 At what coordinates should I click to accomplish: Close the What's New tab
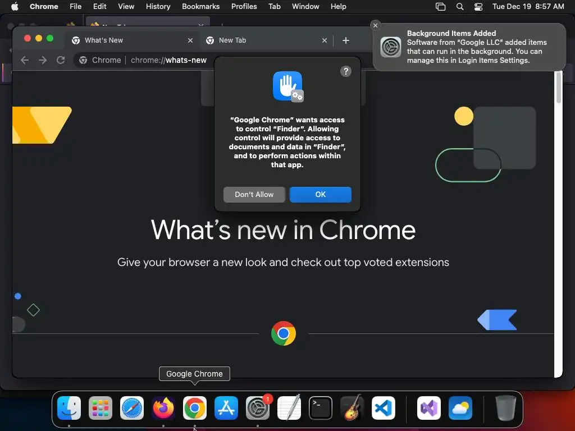pos(190,40)
